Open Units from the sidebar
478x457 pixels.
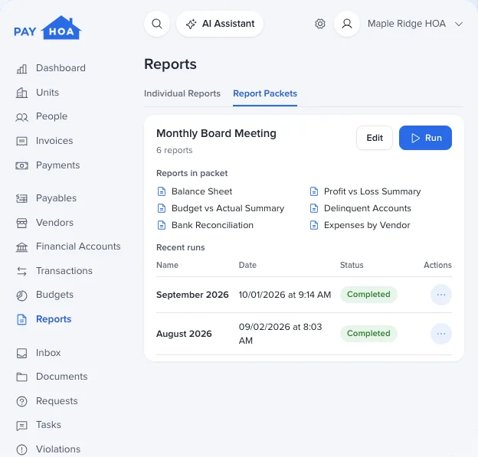point(47,93)
